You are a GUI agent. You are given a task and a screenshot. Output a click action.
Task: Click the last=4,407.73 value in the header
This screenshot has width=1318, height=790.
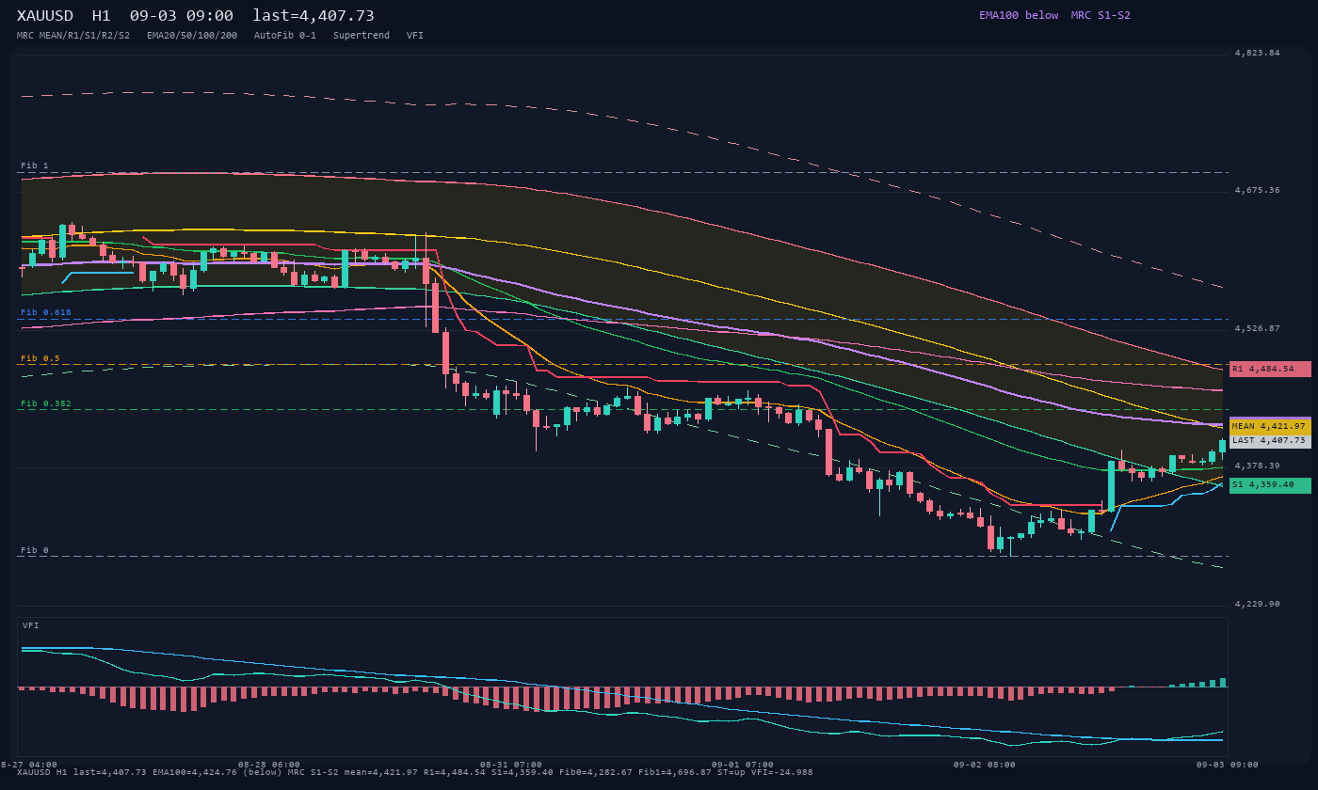pyautogui.click(x=313, y=16)
